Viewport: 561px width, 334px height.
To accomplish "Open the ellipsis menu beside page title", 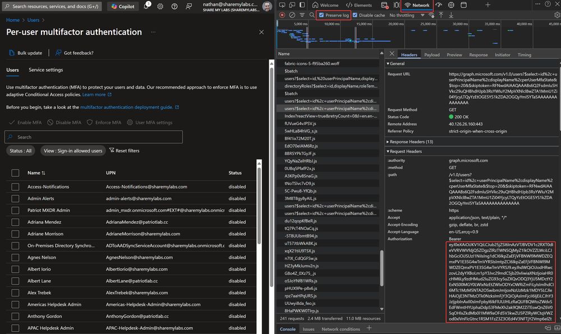I will pyautogui.click(x=153, y=32).
